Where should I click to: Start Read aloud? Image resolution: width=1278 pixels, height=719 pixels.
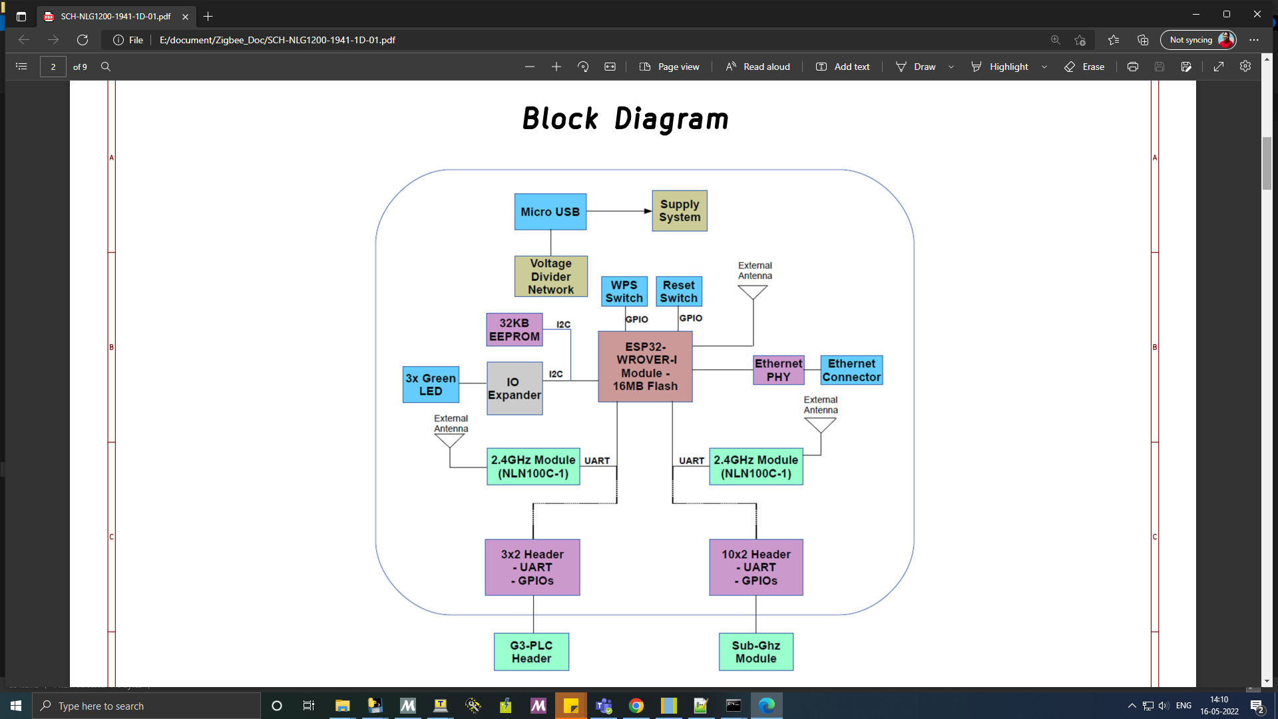(x=758, y=67)
